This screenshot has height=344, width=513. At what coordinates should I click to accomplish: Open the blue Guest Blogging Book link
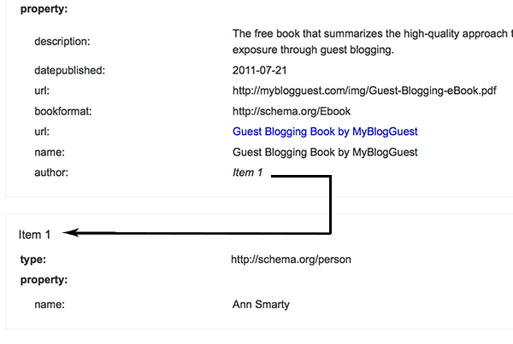[325, 131]
